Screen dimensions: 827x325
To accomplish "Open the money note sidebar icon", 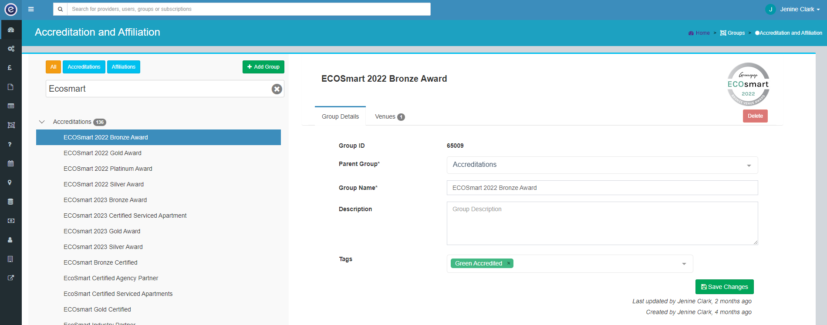I will click(x=11, y=221).
